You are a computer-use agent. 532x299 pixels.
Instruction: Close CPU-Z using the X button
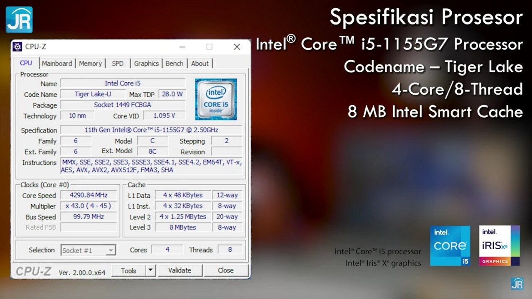(237, 47)
